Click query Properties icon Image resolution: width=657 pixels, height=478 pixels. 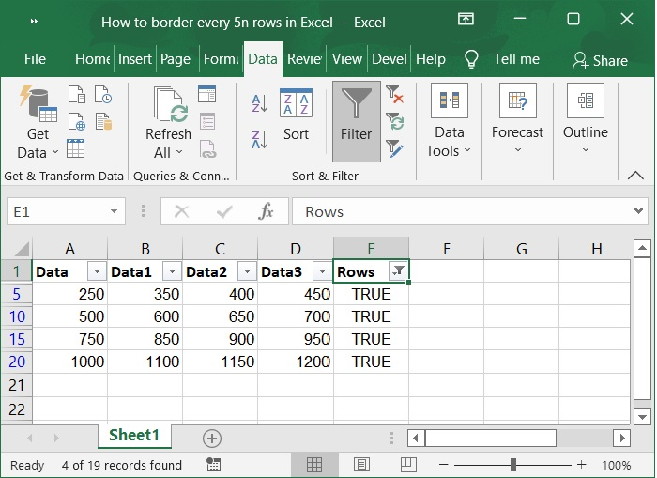point(207,121)
